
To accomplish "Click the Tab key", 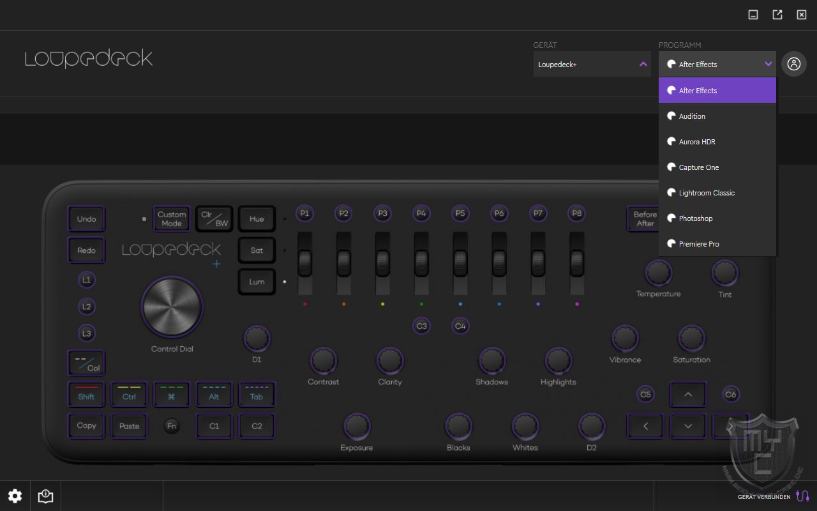I will click(x=257, y=395).
